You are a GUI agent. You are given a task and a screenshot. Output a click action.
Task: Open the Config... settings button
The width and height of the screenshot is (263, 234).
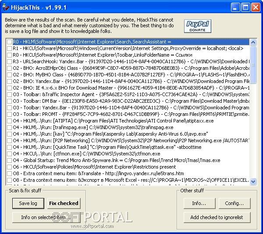point(235,203)
